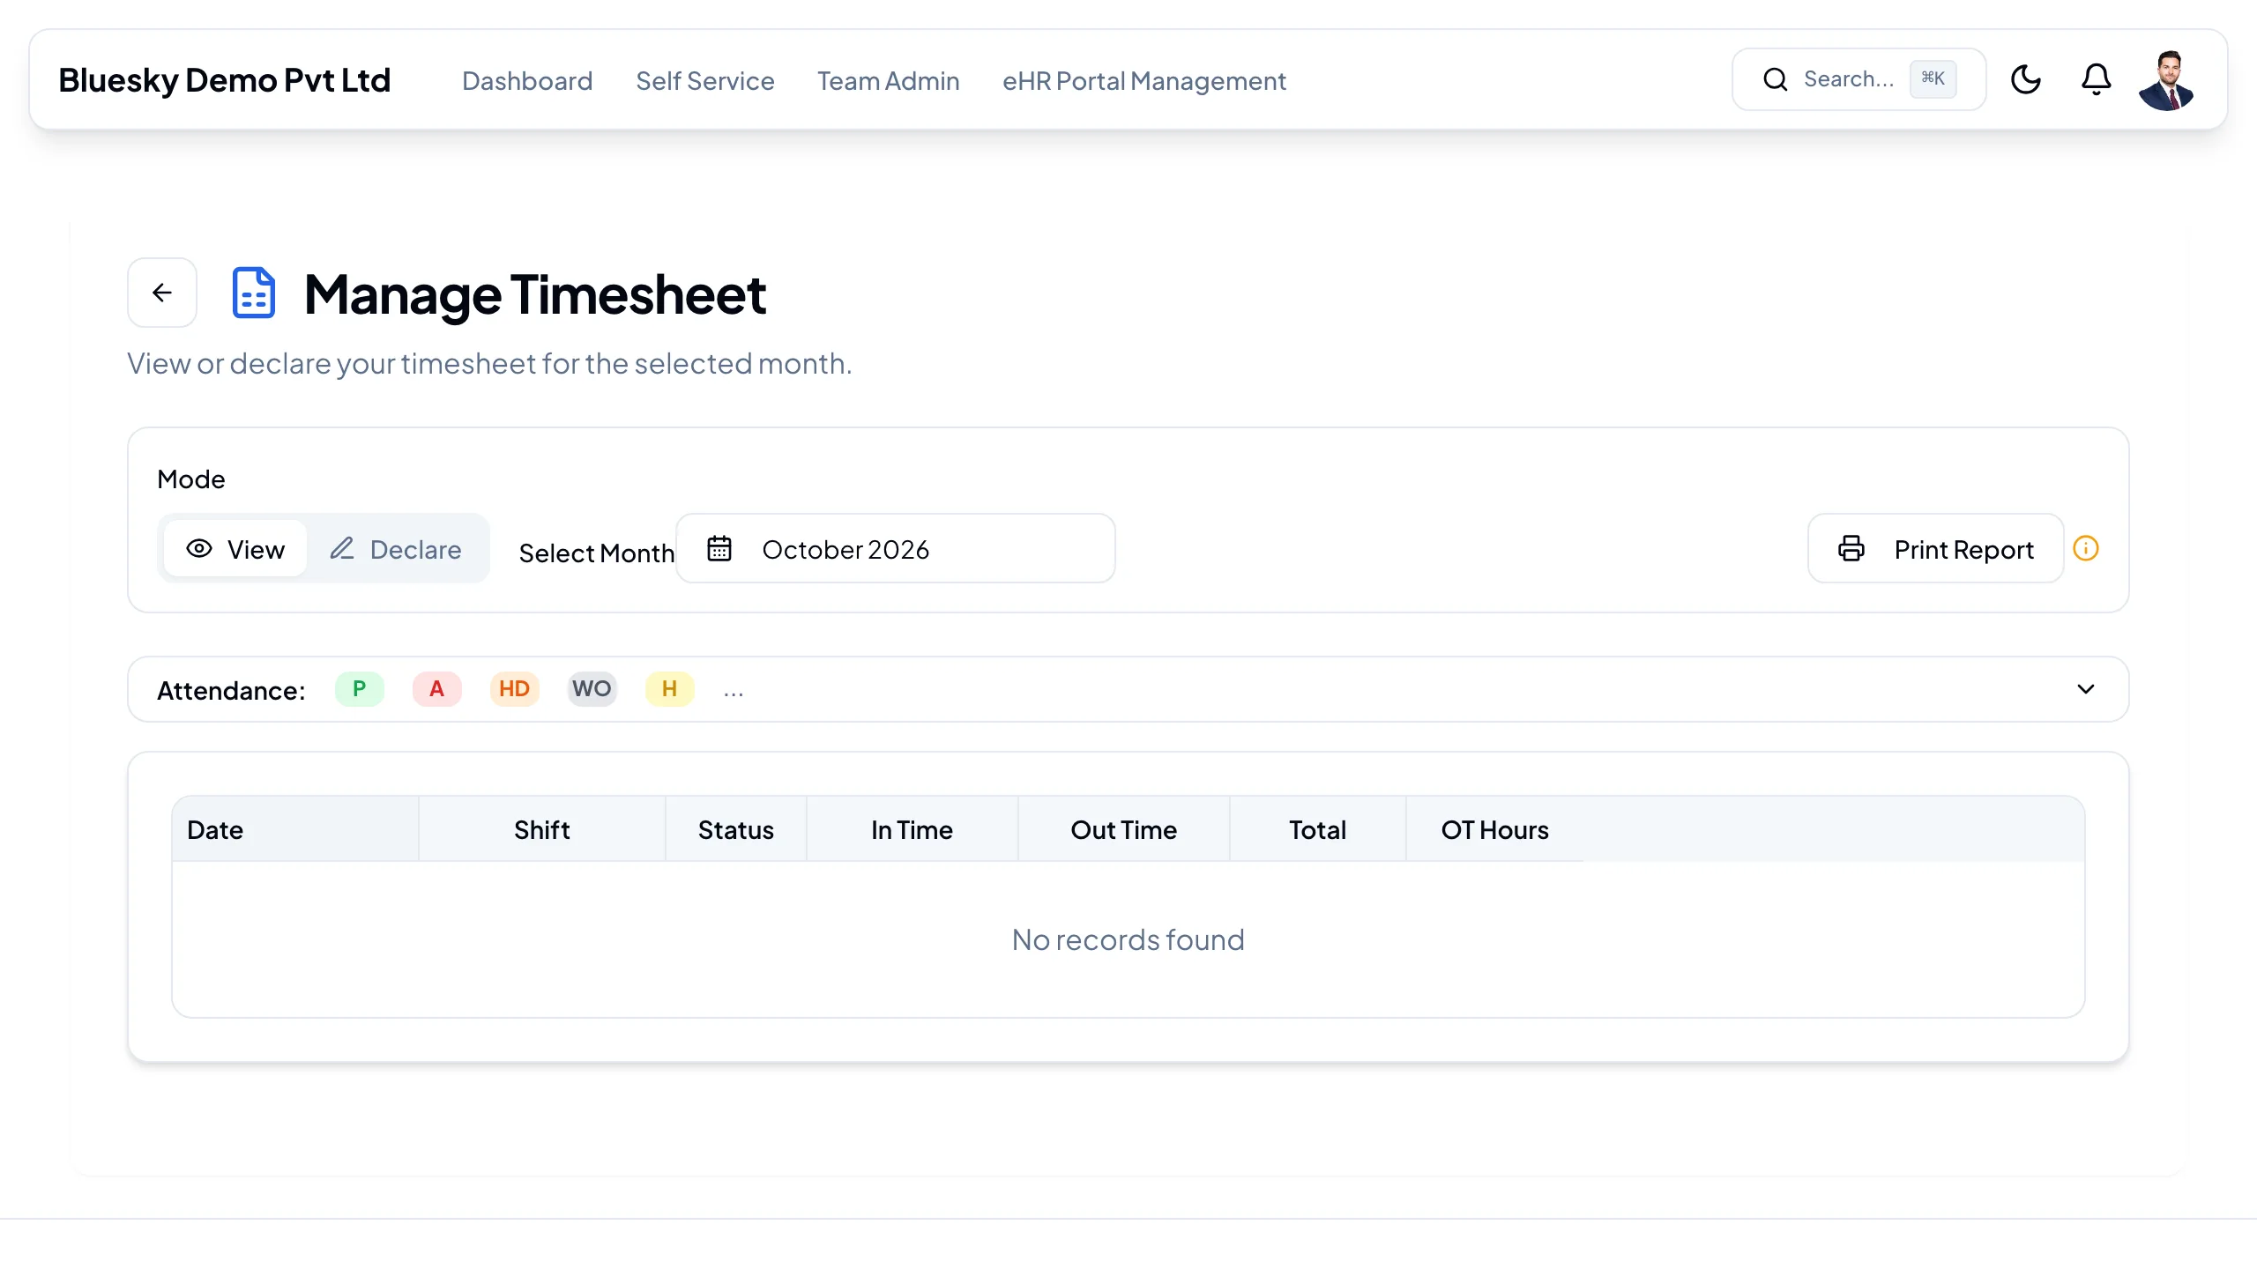
Task: Click the Bluesky Demo Pvt Ltd logo
Action: click(225, 80)
